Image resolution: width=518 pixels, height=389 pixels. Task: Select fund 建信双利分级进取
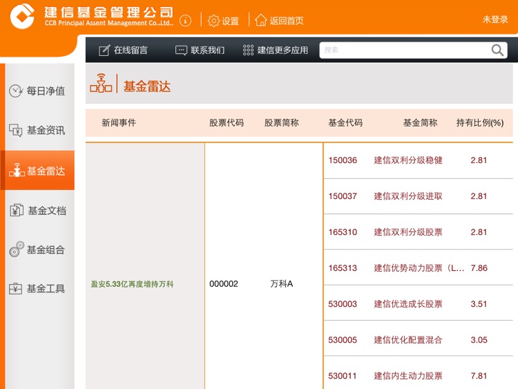(408, 196)
